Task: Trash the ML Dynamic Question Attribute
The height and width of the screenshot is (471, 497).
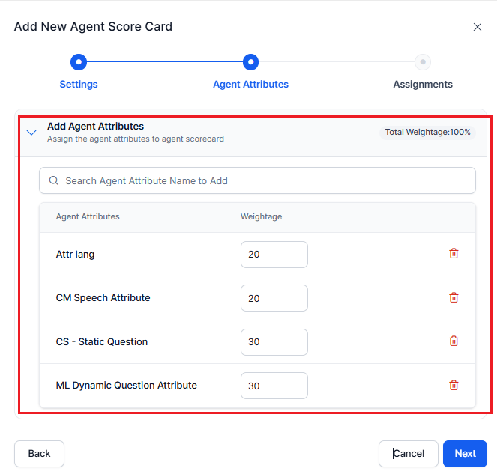Action: (454, 386)
